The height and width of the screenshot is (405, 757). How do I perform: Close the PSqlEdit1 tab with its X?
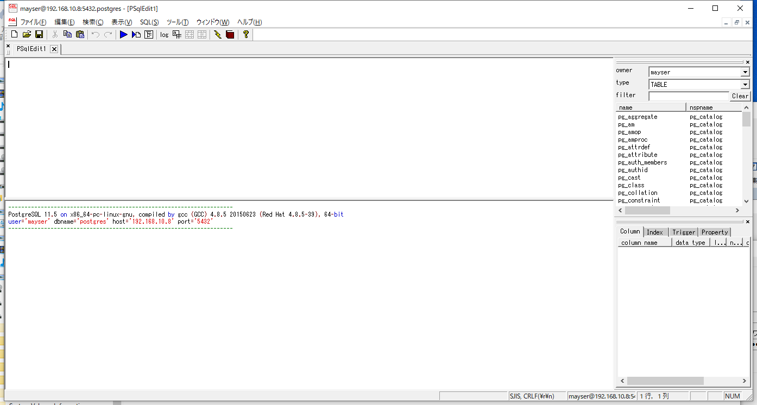point(54,49)
